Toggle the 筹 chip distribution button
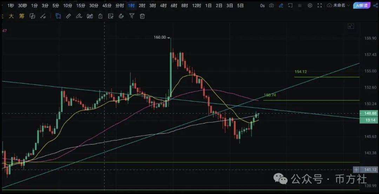The height and width of the screenshot is (194, 379). click(x=22, y=16)
